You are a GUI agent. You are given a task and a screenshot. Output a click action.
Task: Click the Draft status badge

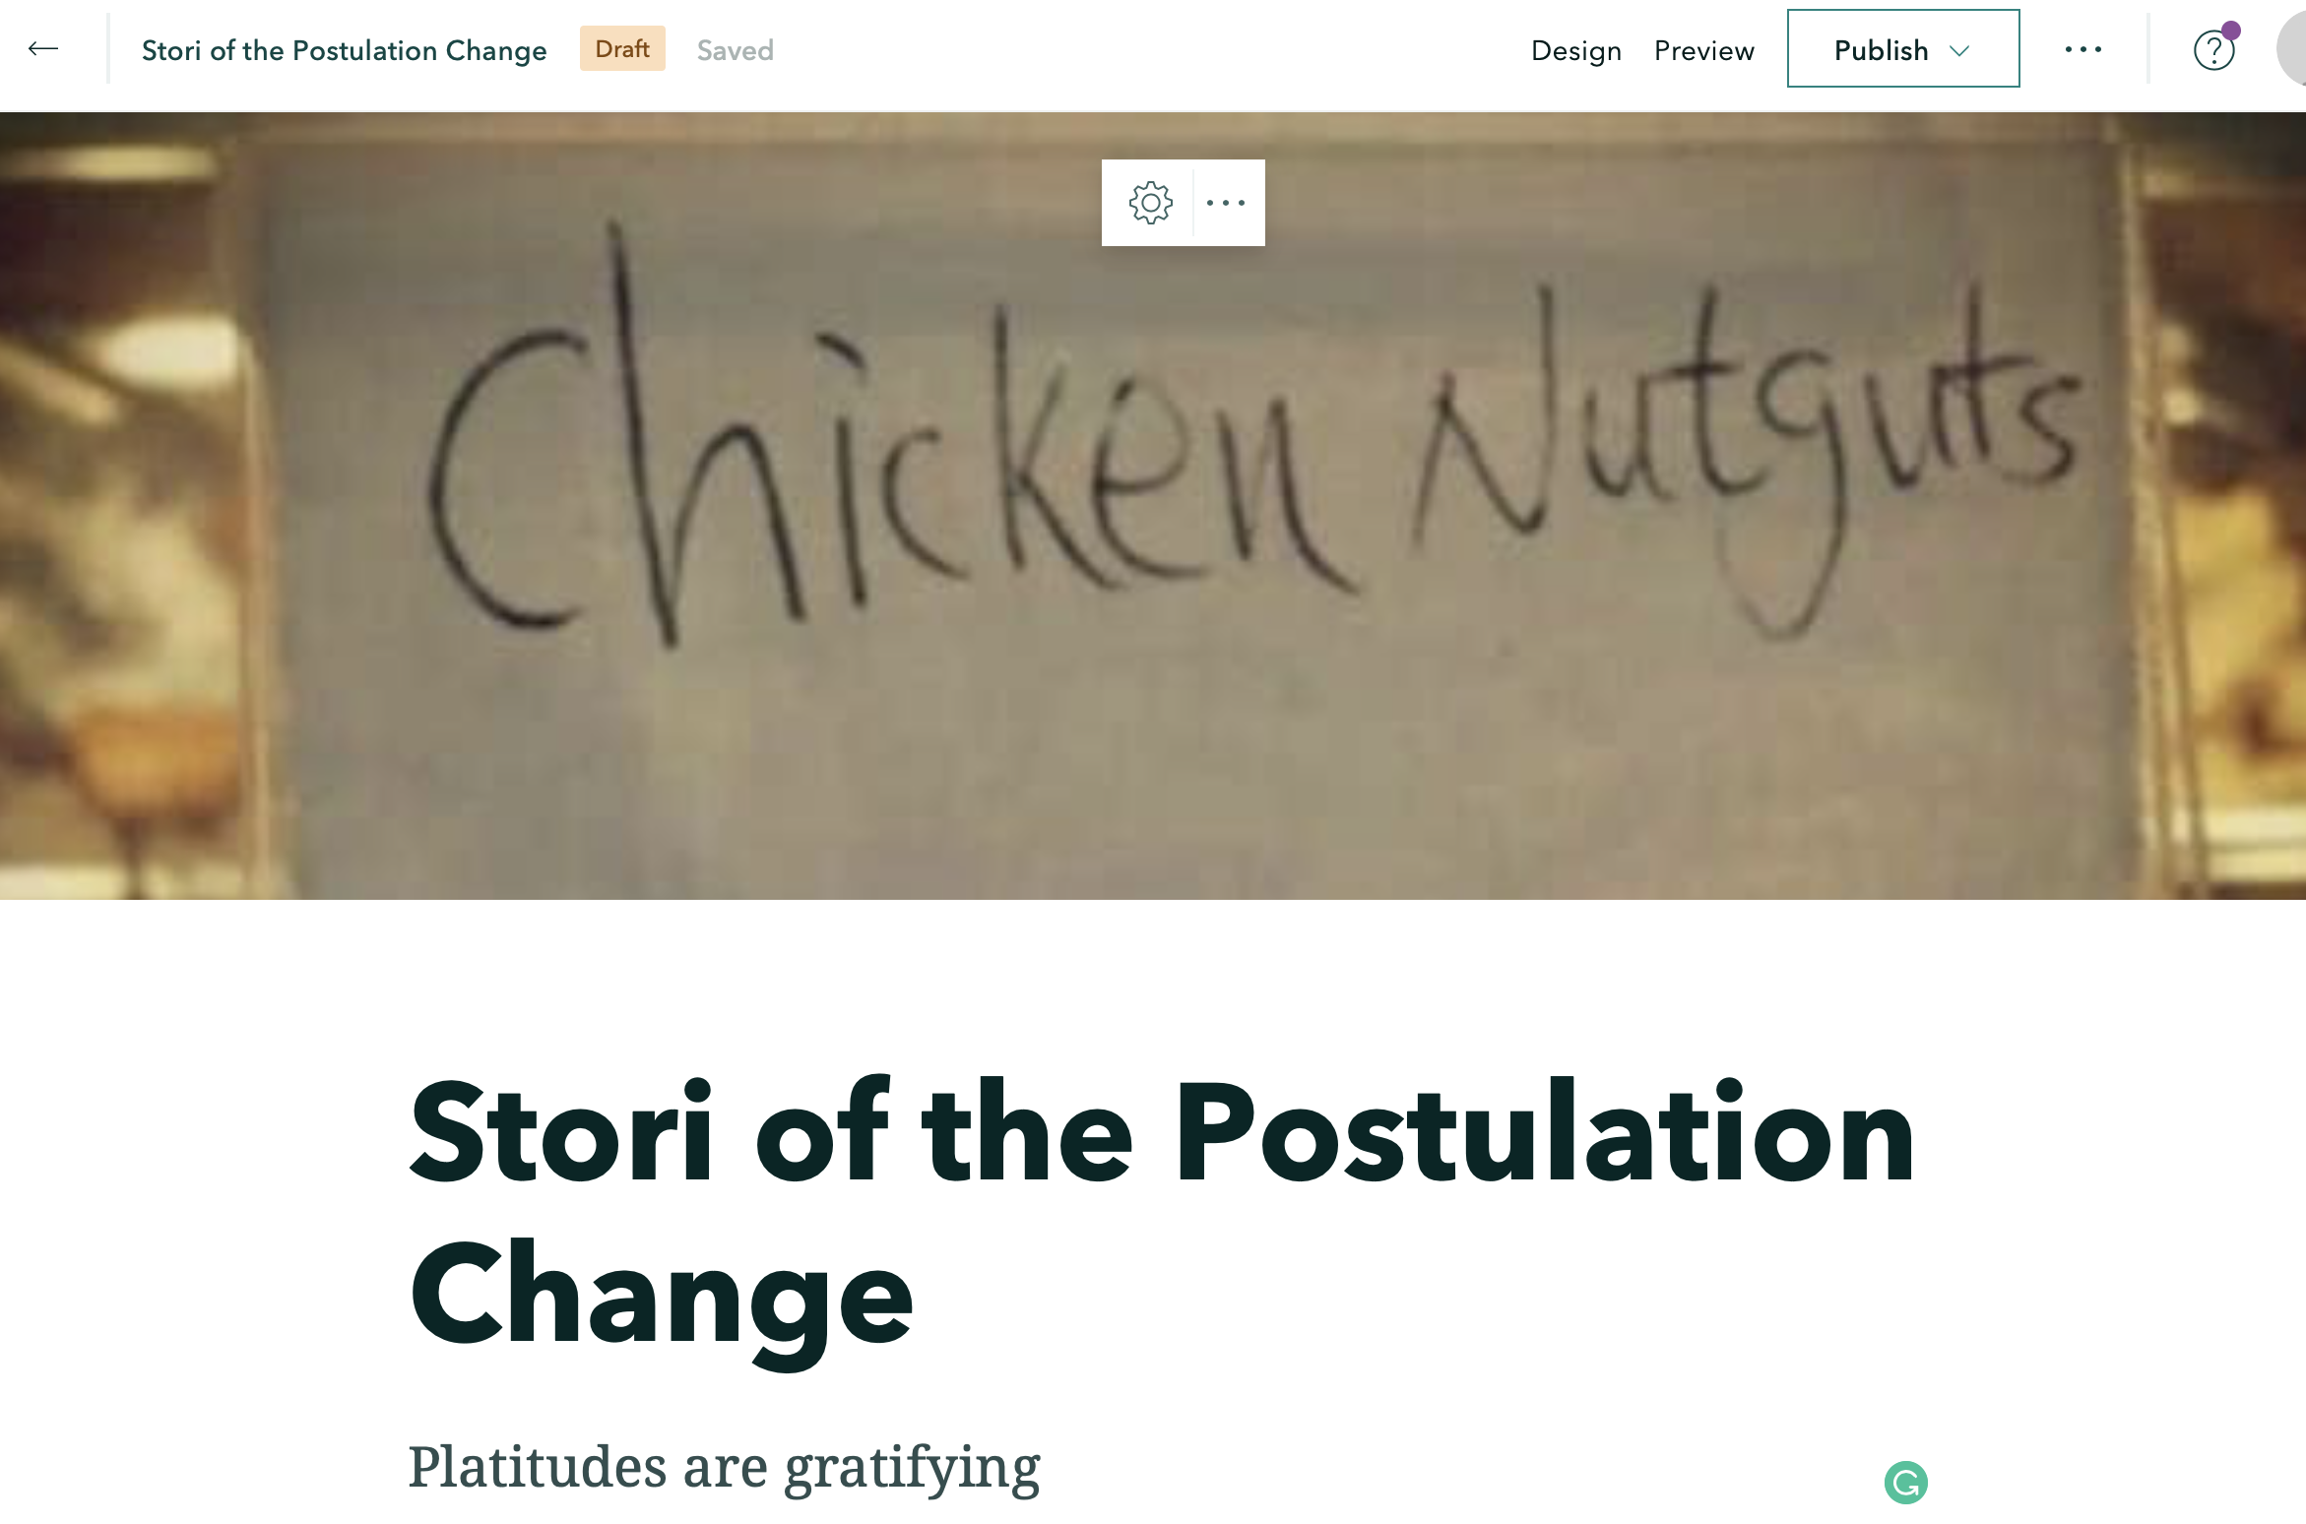tap(622, 48)
